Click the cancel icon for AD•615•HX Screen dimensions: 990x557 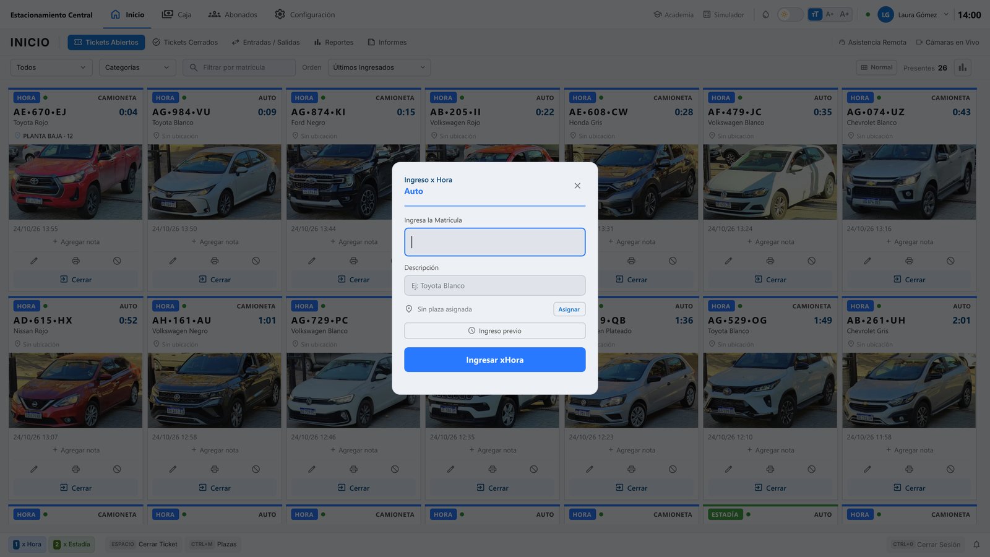117,469
